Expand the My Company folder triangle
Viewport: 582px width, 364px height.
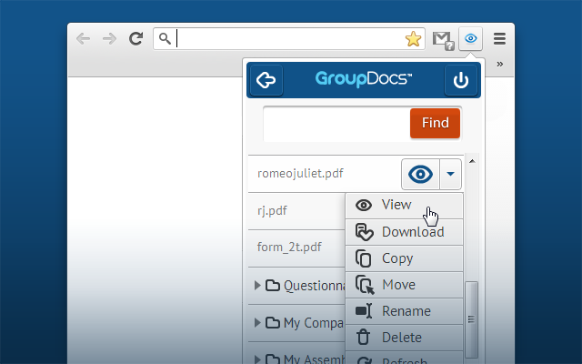coord(257,322)
